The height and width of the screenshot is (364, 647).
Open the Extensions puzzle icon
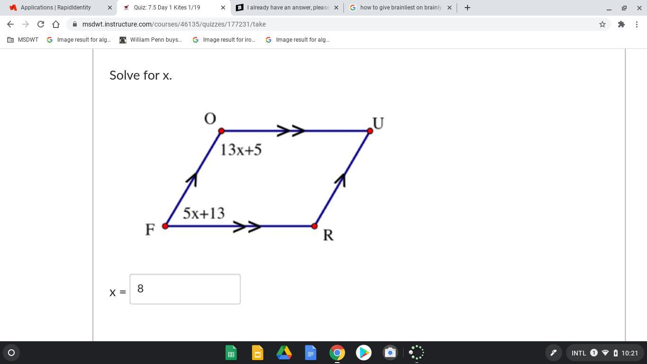point(621,24)
